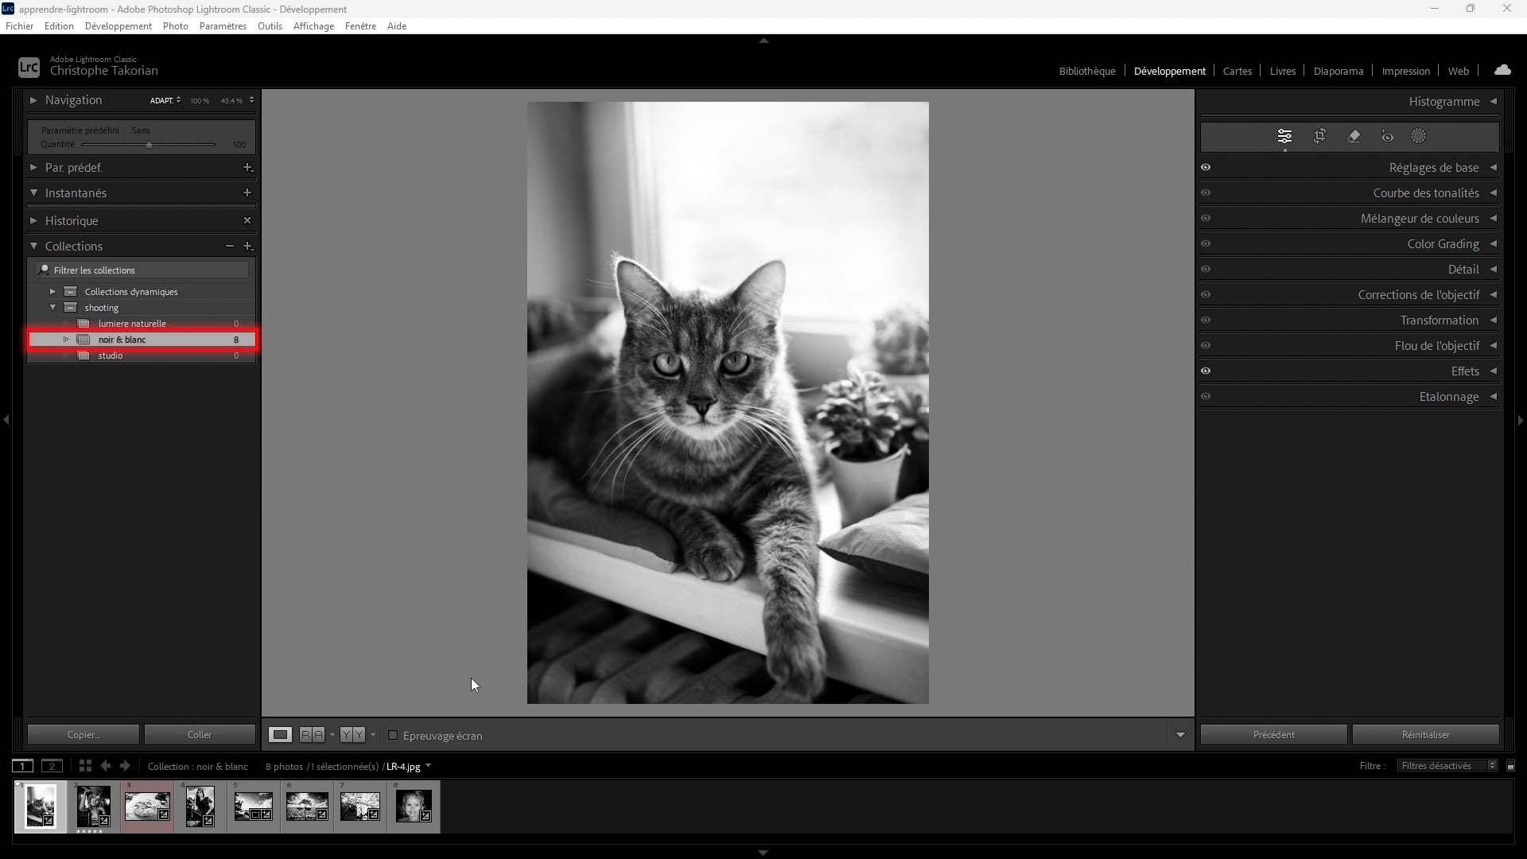This screenshot has height=859, width=1527.
Task: Toggle visibility of Réglages de base panel
Action: tap(1206, 167)
